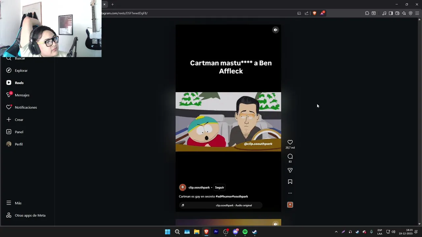
Task: Click the Explorar compass icon
Action: coord(9,70)
